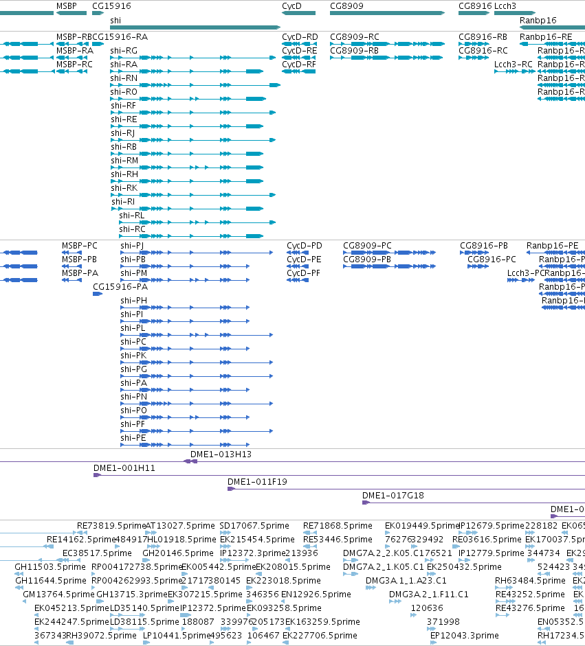Click protein shi-PI
This screenshot has width=585, height=646.
(185, 321)
